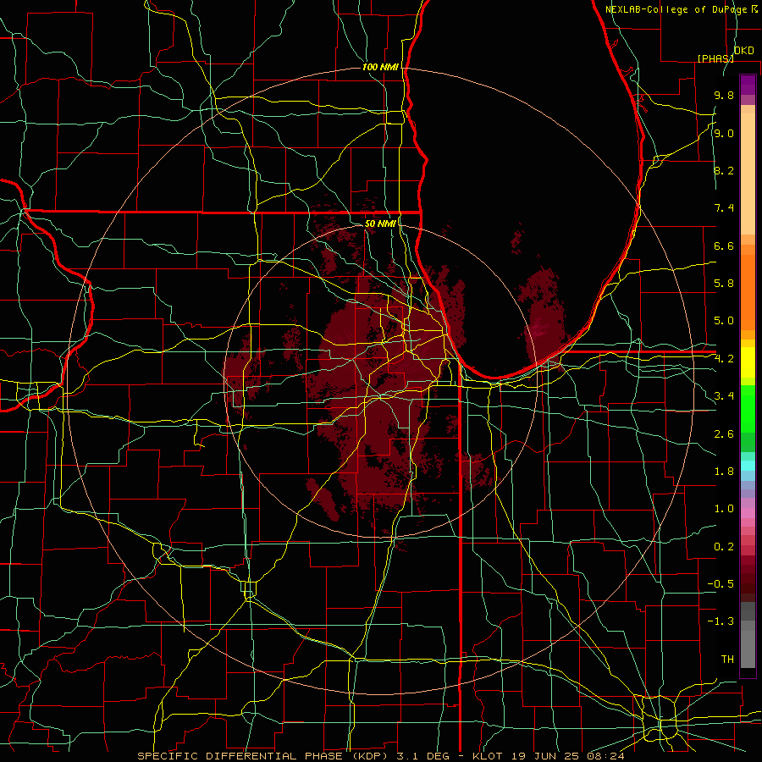Image resolution: width=762 pixels, height=762 pixels.
Task: Click the 9.8 value on the color scale
Action: tap(724, 95)
